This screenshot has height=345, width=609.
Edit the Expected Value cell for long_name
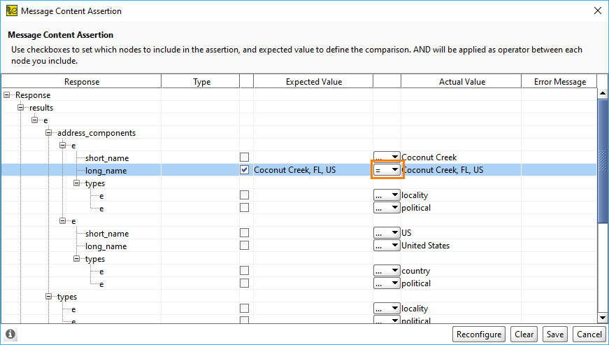(312, 170)
